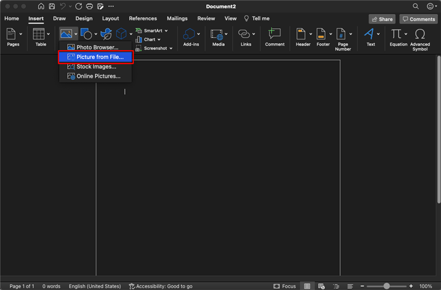
Task: Undo the last action
Action: click(x=63, y=6)
